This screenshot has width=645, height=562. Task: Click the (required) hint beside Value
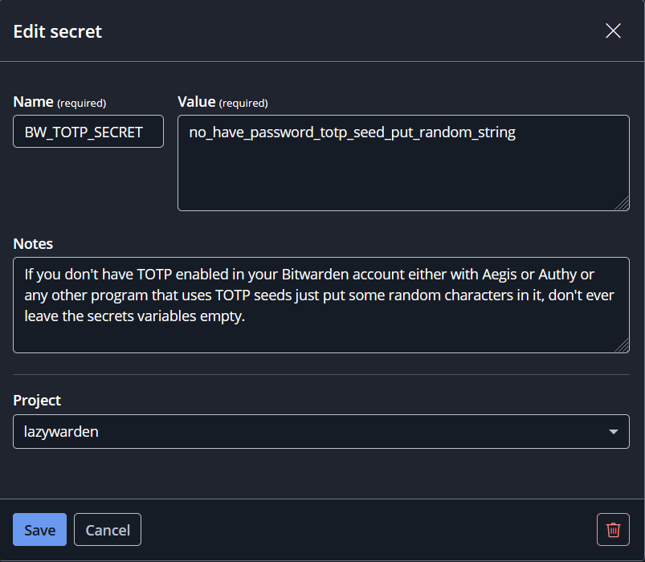(x=243, y=104)
